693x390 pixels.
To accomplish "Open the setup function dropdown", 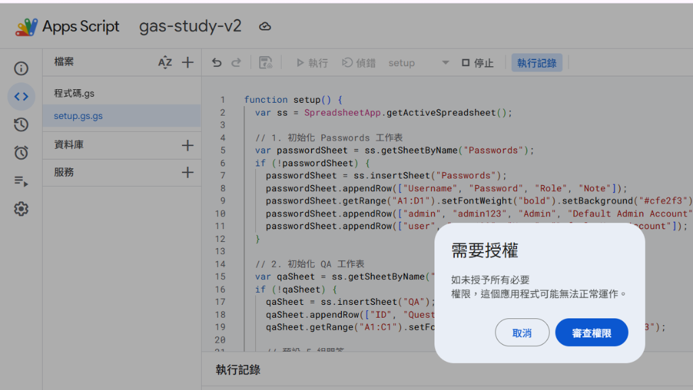I will coord(418,63).
